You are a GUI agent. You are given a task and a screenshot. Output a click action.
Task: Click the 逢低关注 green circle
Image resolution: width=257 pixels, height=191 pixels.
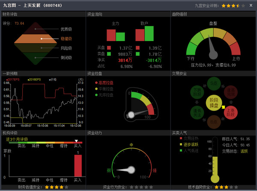coord(197,112)
